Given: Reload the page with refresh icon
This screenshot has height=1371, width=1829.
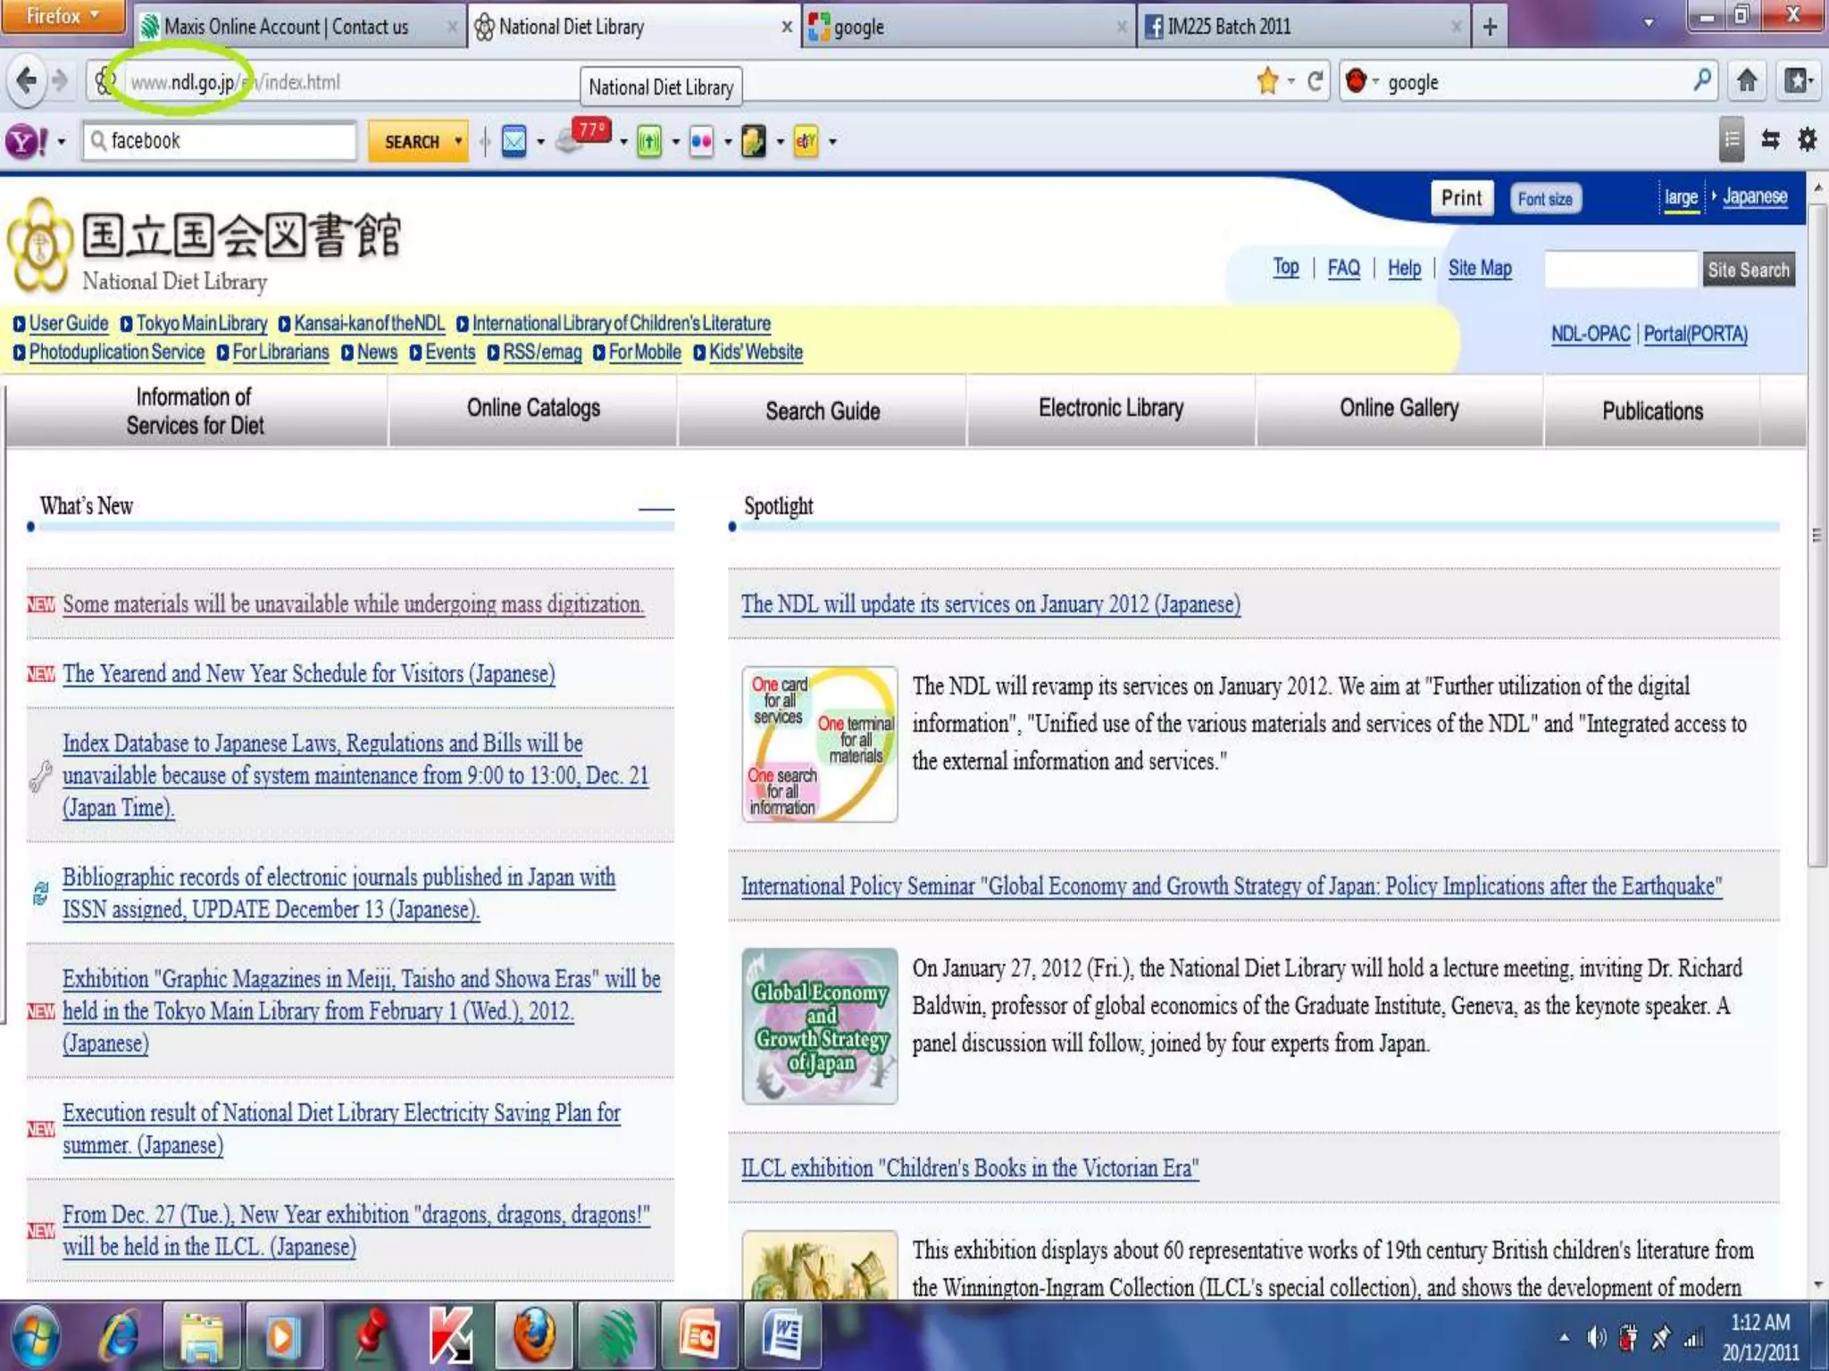Looking at the screenshot, I should click(x=1315, y=81).
